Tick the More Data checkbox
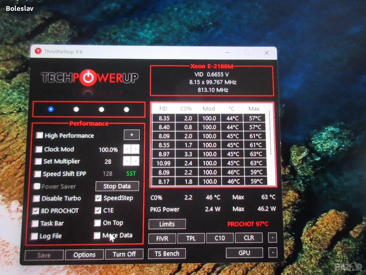The height and width of the screenshot is (275, 366). tap(97, 235)
